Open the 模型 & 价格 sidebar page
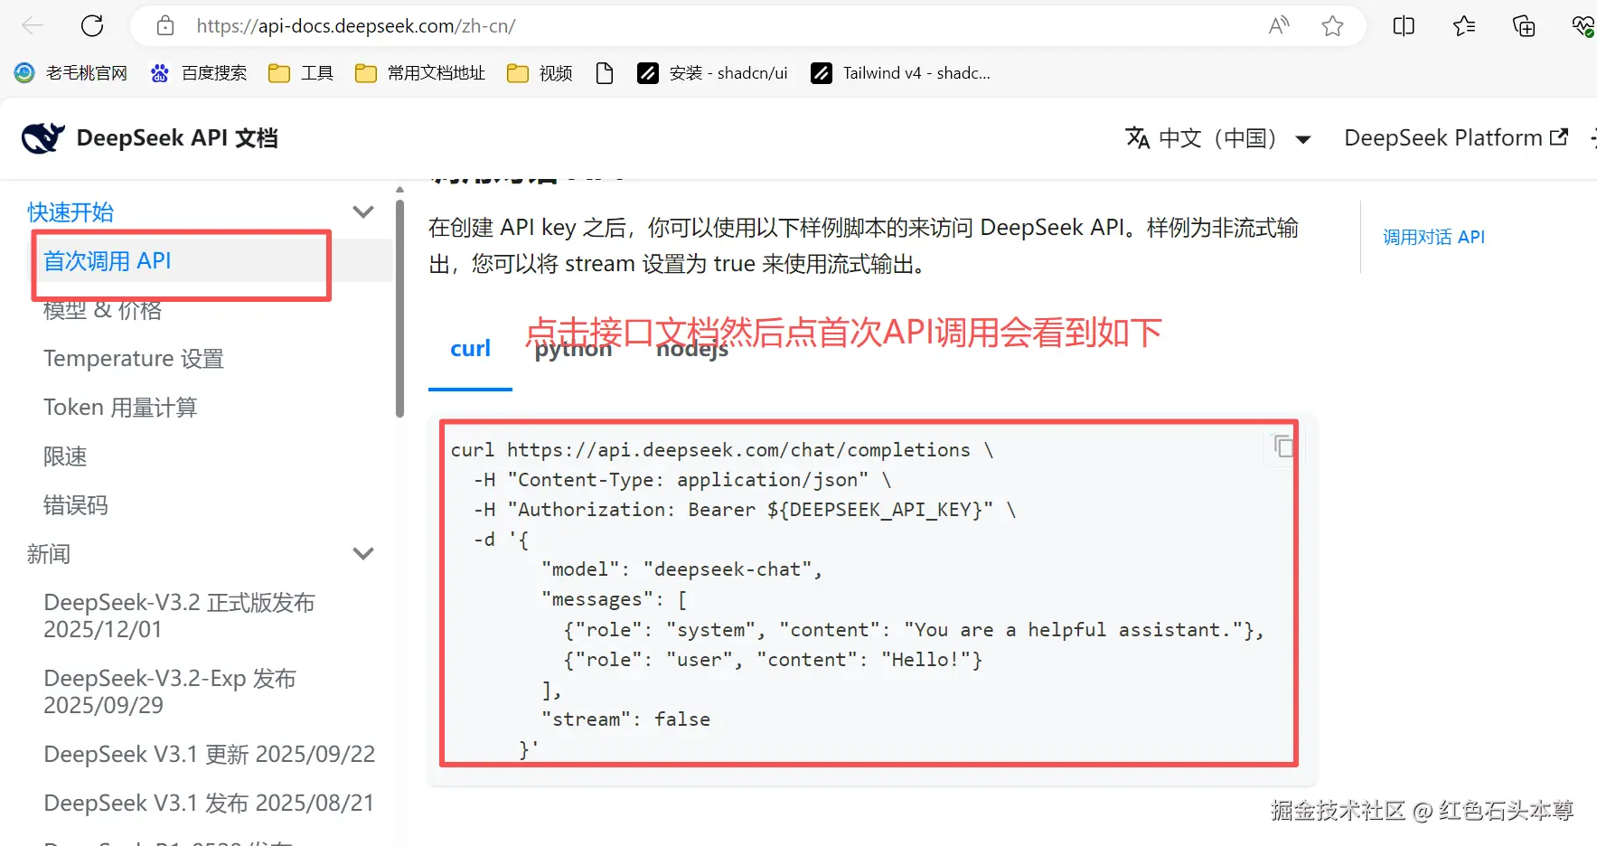This screenshot has height=846, width=1597. pyautogui.click(x=103, y=310)
